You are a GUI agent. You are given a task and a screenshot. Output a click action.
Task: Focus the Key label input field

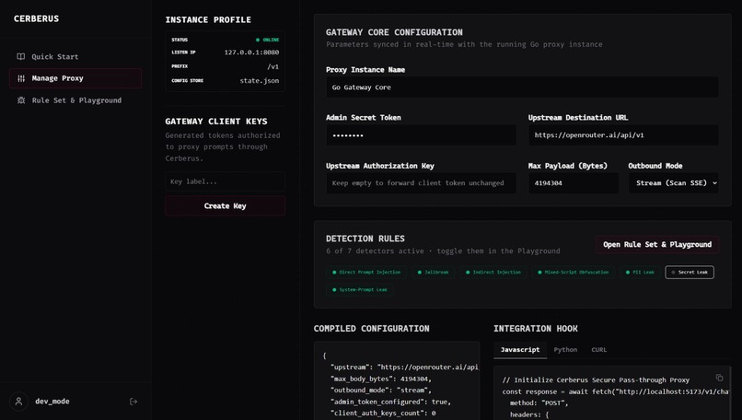point(226,181)
